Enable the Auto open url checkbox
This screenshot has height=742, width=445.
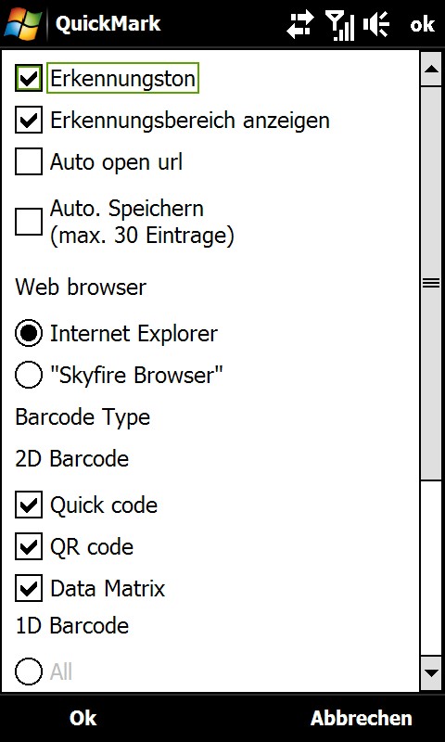(x=29, y=161)
